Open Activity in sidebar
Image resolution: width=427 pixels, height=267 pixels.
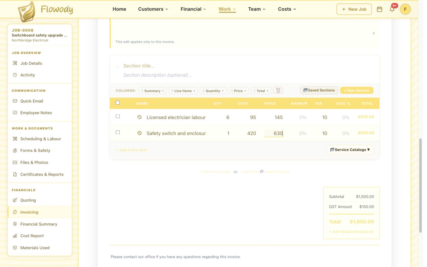pyautogui.click(x=39, y=75)
